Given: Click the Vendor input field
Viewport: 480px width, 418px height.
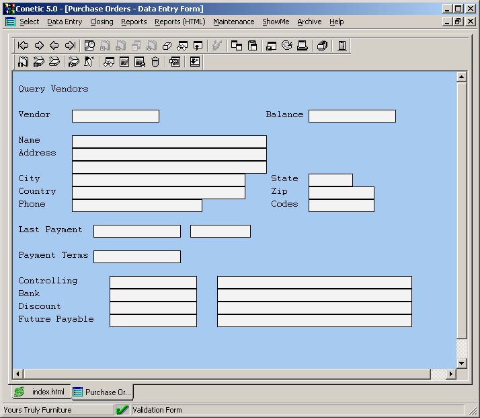Looking at the screenshot, I should pyautogui.click(x=115, y=116).
